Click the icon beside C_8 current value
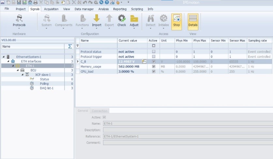The image size is (273, 159). coord(144,61)
